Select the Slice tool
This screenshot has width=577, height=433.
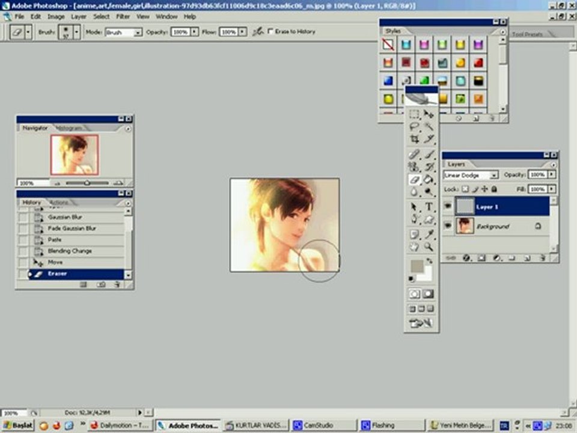(x=429, y=139)
